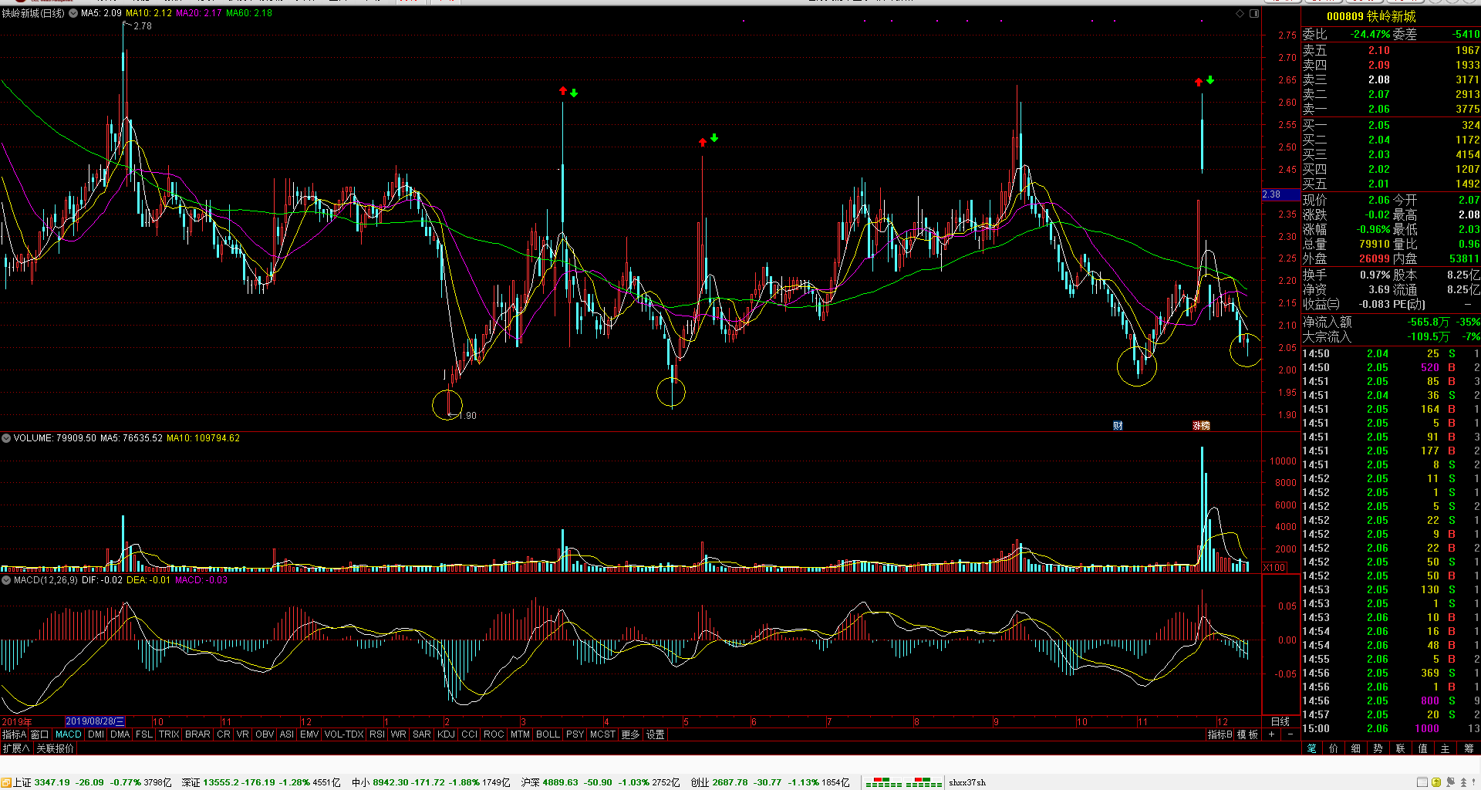This screenshot has width=1481, height=790.
Task: Open the VOLUME indicator dropdown icon
Action: tap(6, 438)
